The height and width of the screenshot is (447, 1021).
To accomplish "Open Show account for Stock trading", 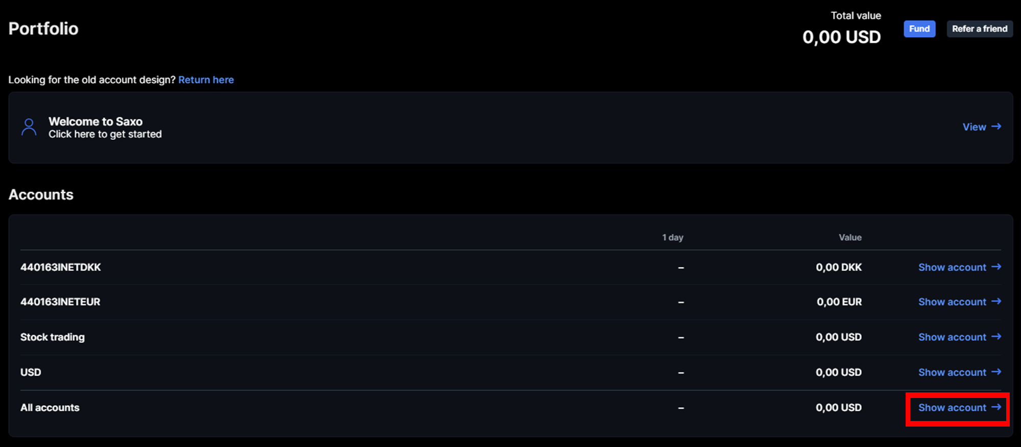I will [952, 337].
